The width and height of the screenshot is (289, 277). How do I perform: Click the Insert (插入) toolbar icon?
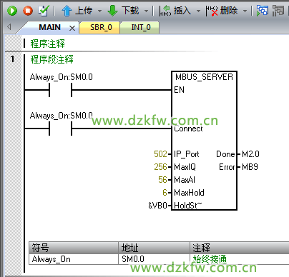[165, 11]
